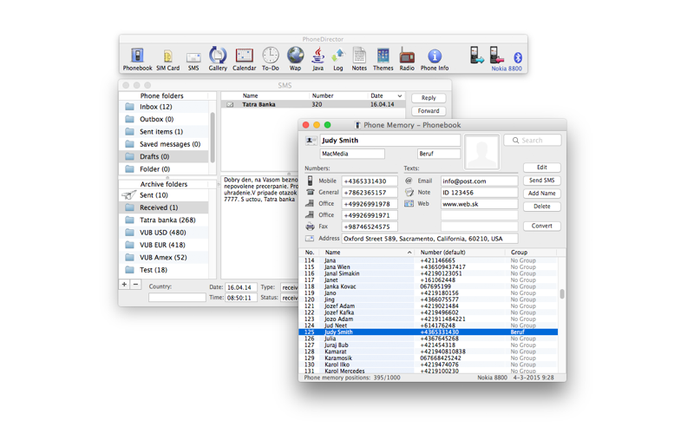694x434 pixels.
Task: Click the Reply button in SMS window
Action: coord(429,98)
